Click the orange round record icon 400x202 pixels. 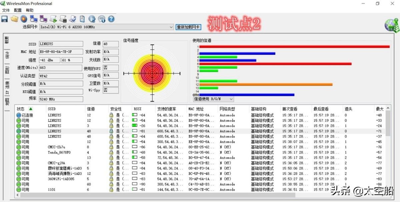click(24, 19)
